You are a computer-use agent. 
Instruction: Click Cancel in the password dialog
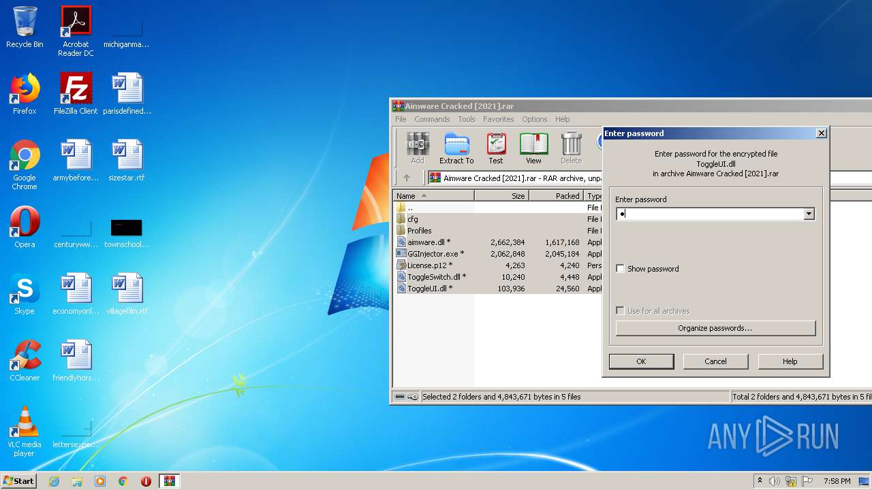pyautogui.click(x=715, y=361)
